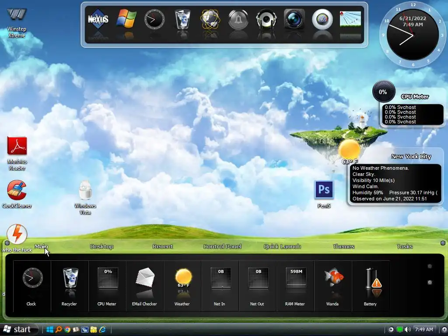Click the upper scroll dot on shelf right side
The height and width of the screenshot is (336, 448).
430,266
